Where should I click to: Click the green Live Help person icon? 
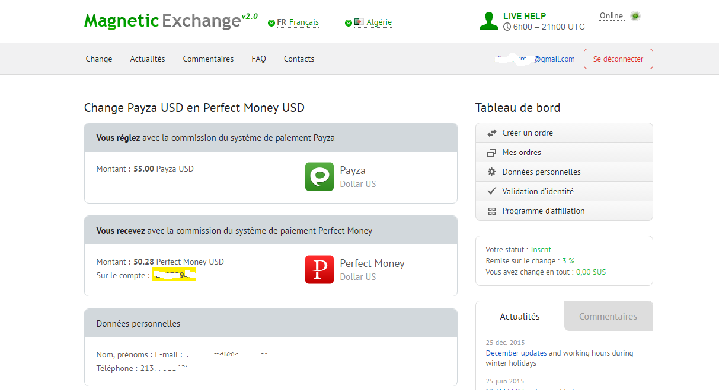click(489, 21)
